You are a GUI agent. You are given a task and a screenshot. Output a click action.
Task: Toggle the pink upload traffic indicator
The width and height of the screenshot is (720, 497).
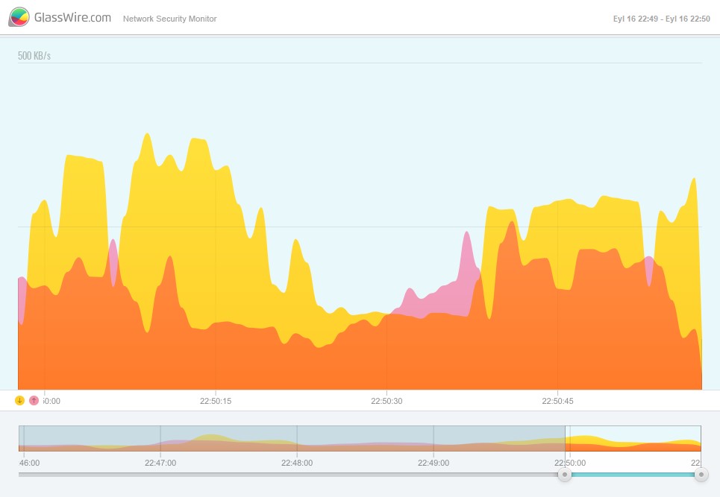(34, 400)
